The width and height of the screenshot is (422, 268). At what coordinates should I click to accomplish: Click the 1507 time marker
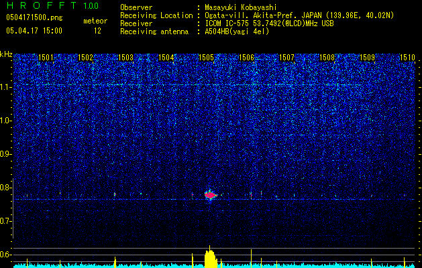[x=286, y=58]
